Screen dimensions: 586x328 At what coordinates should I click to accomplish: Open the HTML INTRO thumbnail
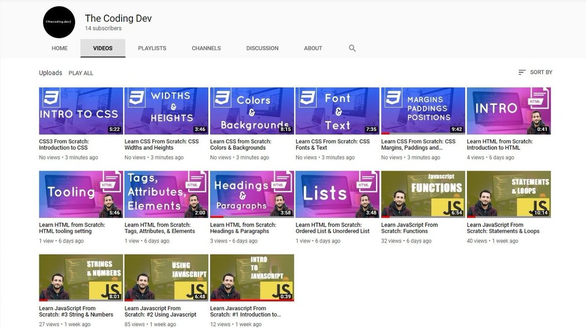pos(509,111)
